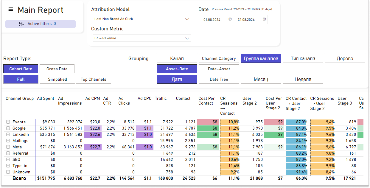Expand the Events channel group row
370x188 pixels.
(8, 122)
